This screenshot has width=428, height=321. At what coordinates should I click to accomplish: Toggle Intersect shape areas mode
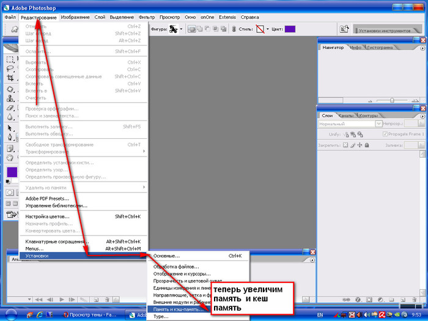(x=216, y=29)
